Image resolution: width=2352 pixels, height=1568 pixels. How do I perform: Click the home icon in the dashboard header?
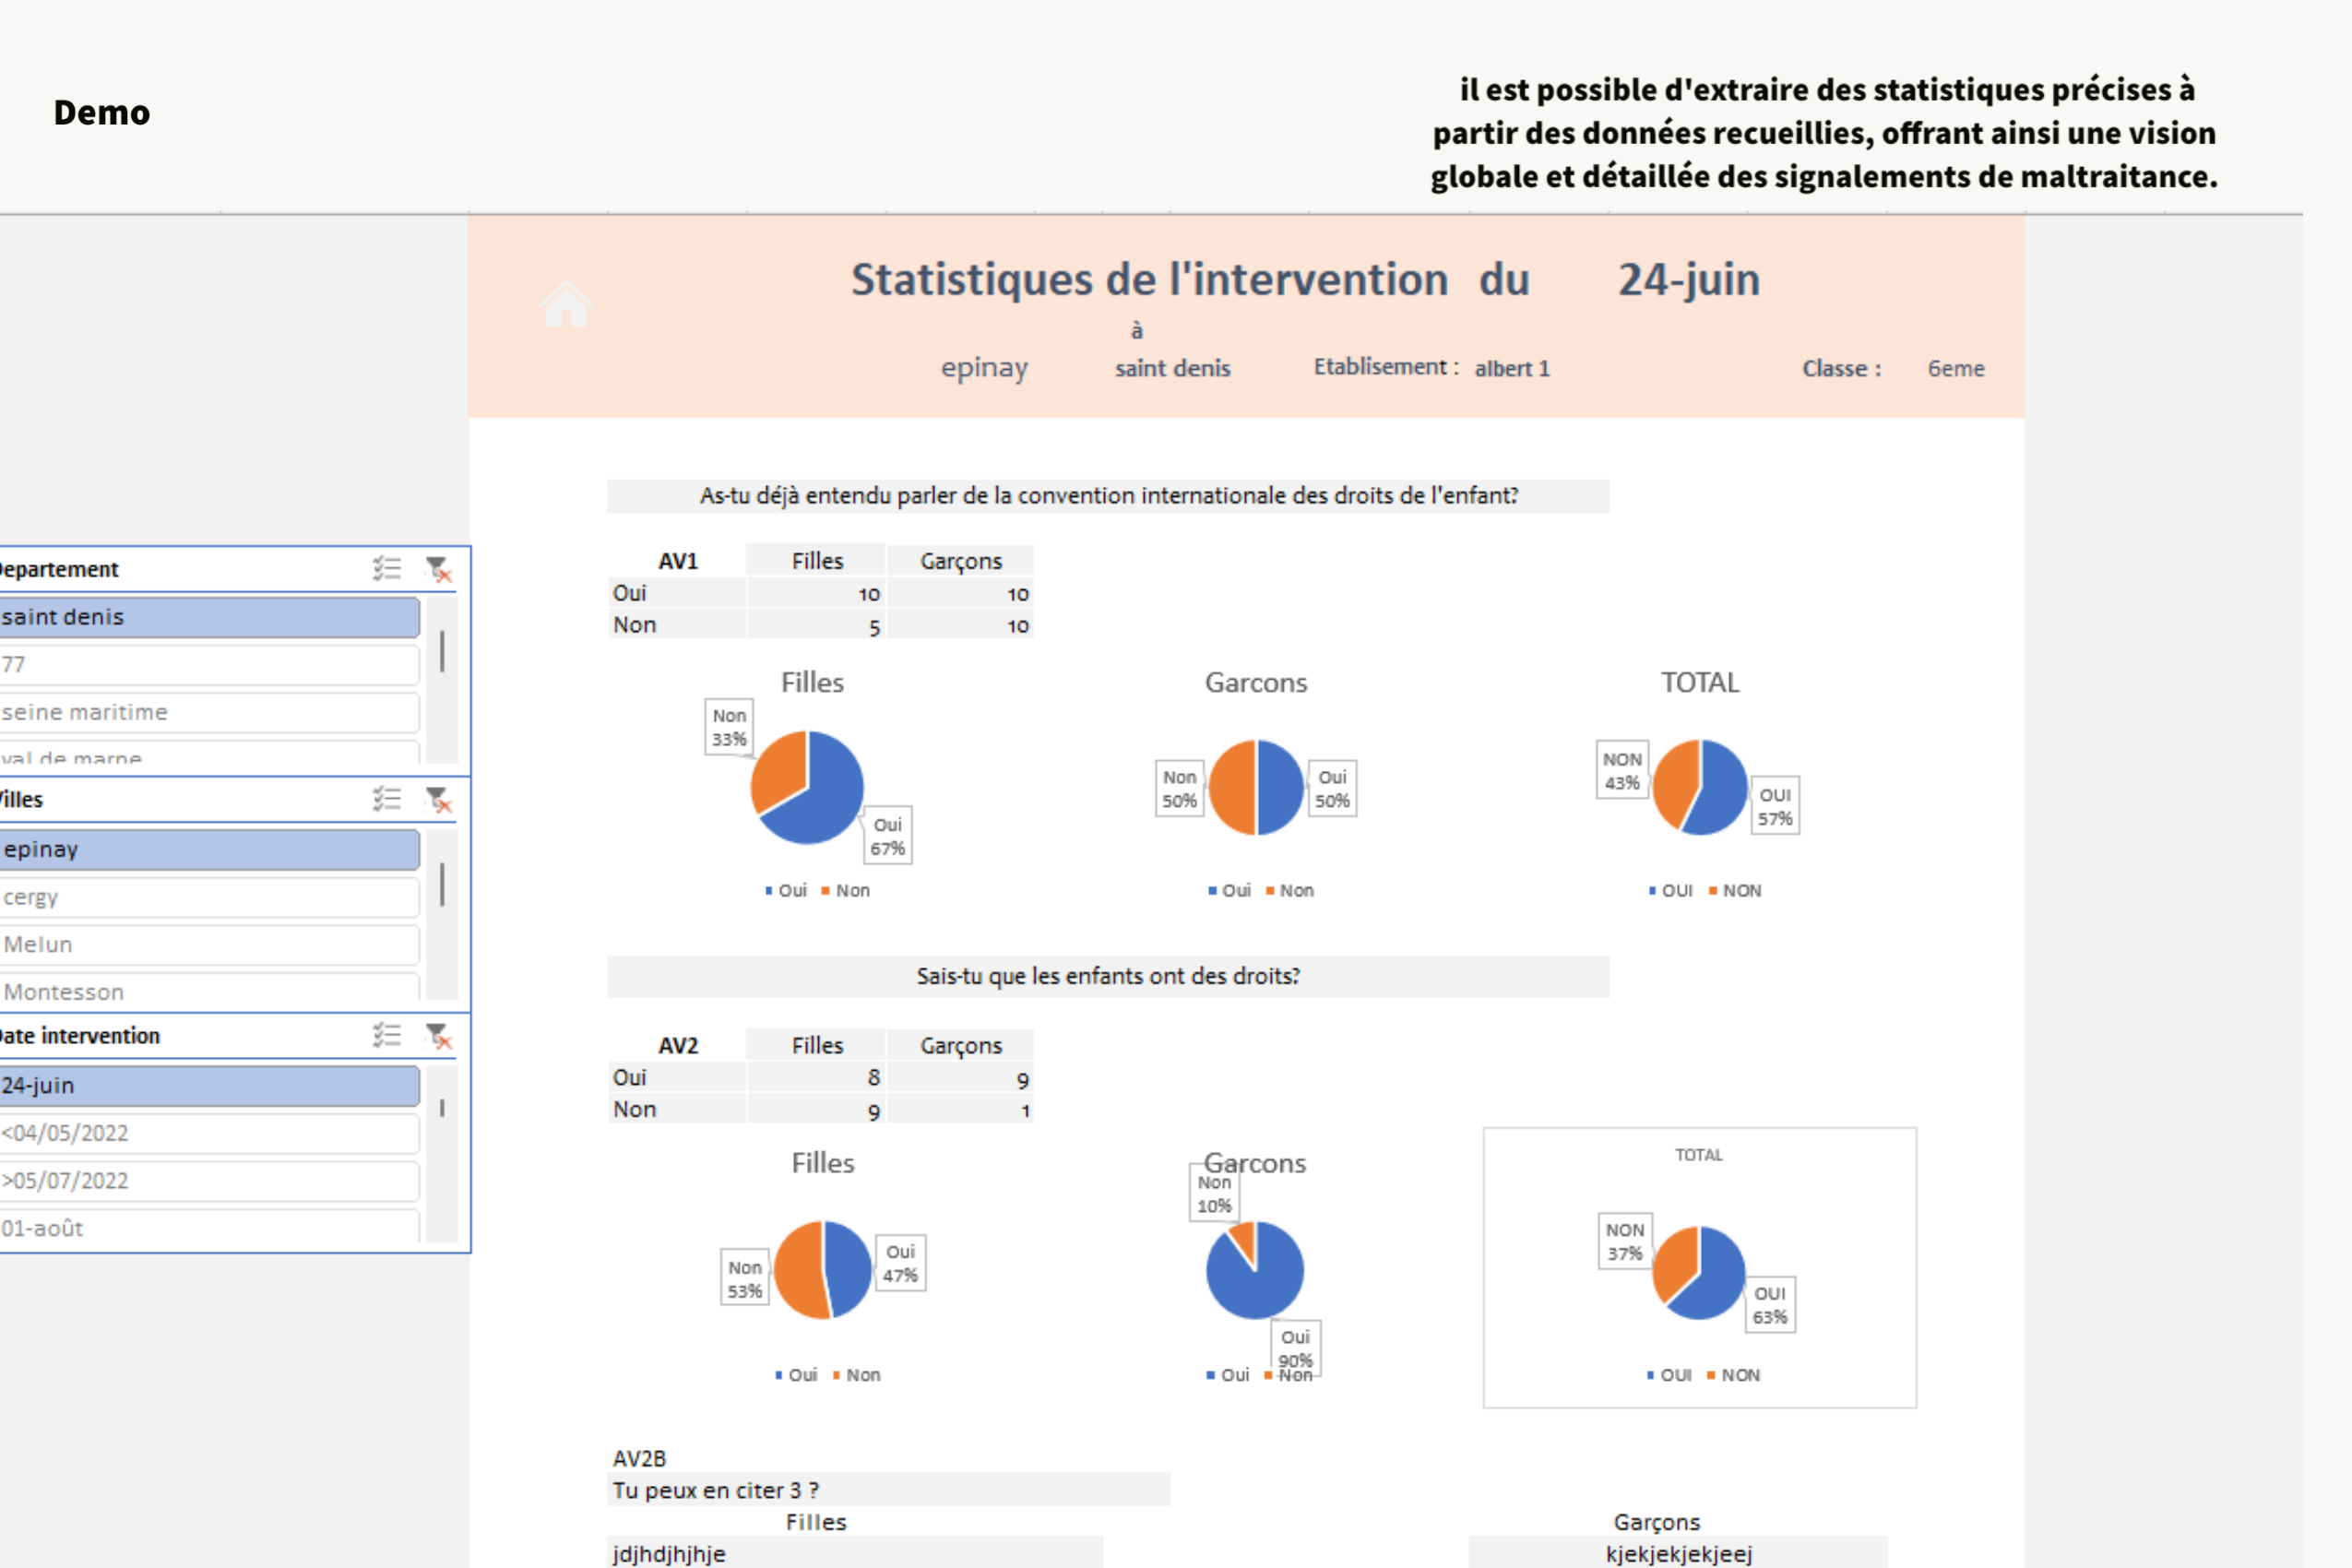pyautogui.click(x=566, y=303)
